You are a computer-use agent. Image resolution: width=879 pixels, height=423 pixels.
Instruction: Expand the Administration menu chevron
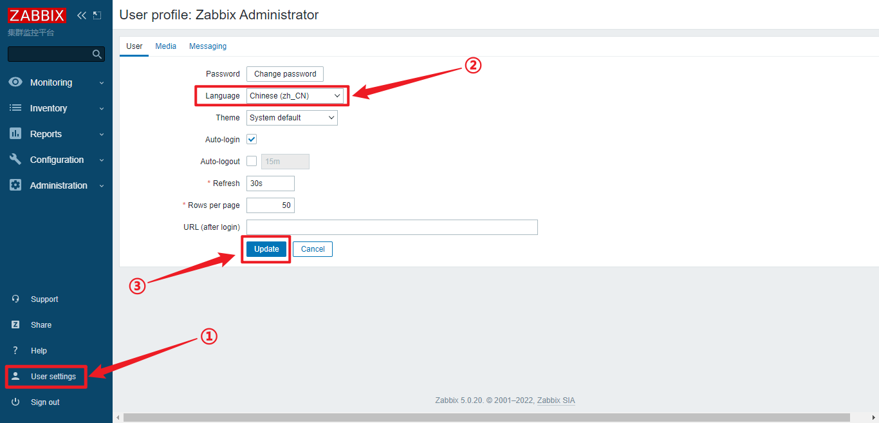click(x=102, y=186)
